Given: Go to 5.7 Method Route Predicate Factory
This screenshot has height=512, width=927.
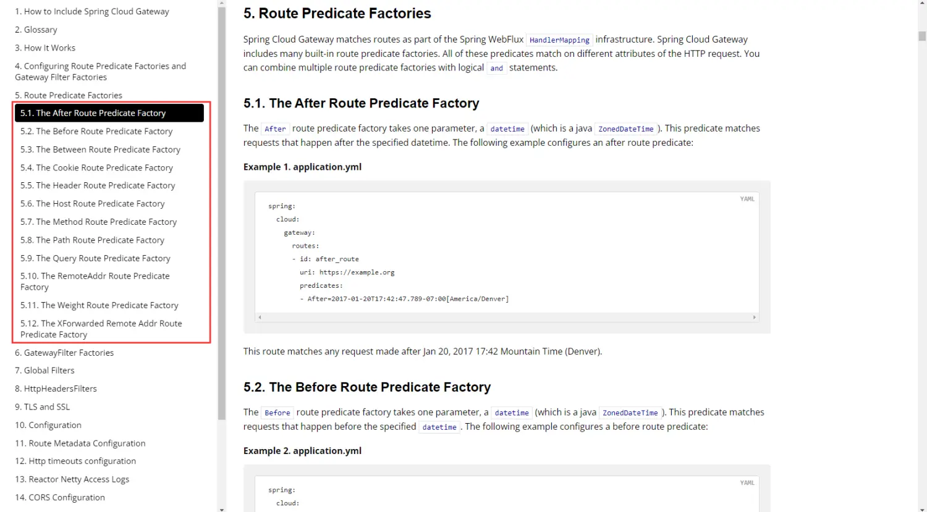Looking at the screenshot, I should tap(98, 222).
